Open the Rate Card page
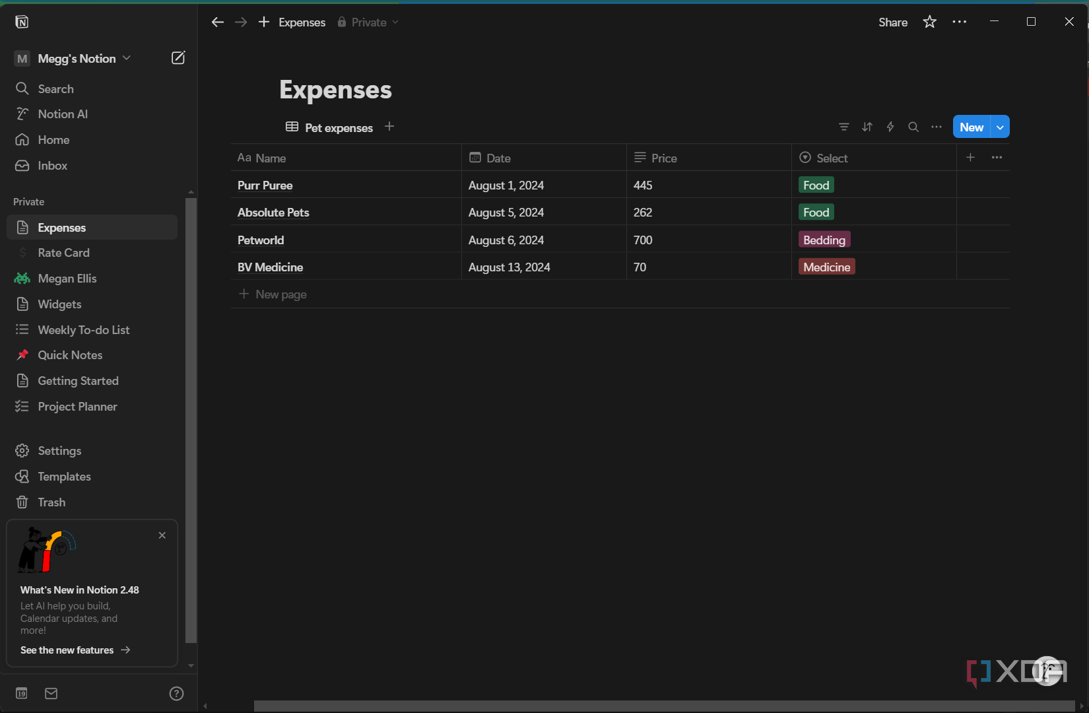This screenshot has height=713, width=1089. [x=92, y=253]
